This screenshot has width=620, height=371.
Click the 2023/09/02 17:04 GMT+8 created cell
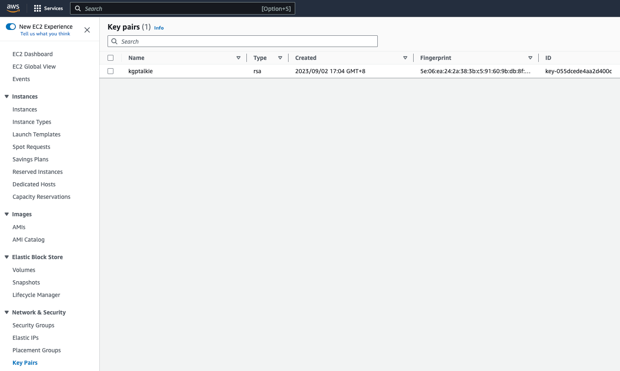tap(330, 71)
